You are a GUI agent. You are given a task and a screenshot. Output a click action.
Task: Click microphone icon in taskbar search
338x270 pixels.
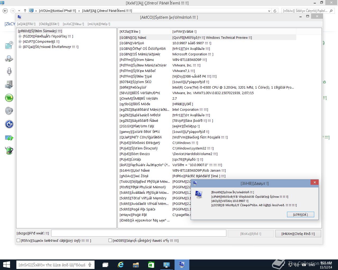pos(90,265)
